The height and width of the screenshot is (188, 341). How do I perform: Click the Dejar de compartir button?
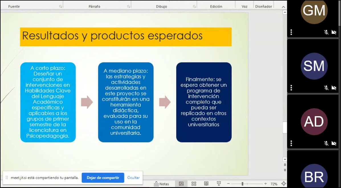103,178
